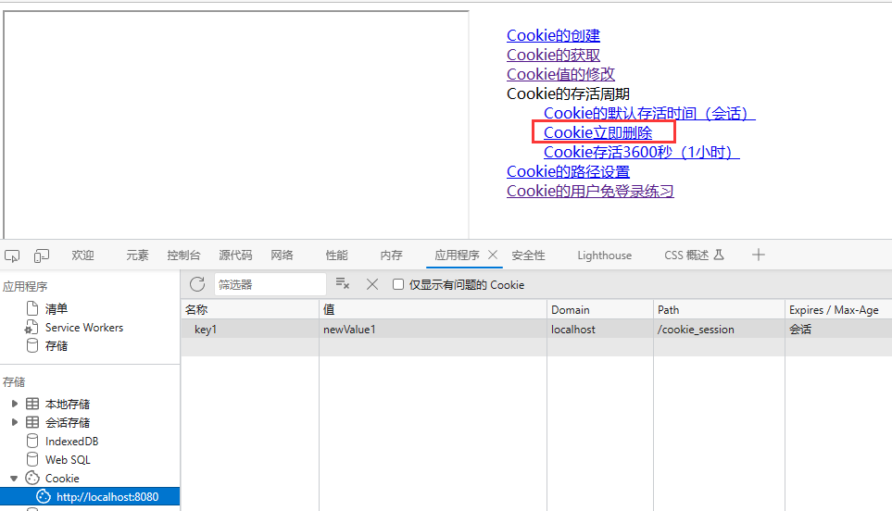Expand the 本地存储 disclosure arrow
892x511 pixels.
(15, 404)
